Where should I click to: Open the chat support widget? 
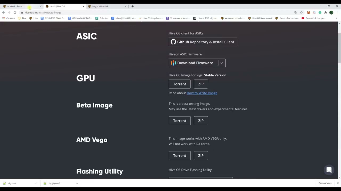[x=329, y=170]
